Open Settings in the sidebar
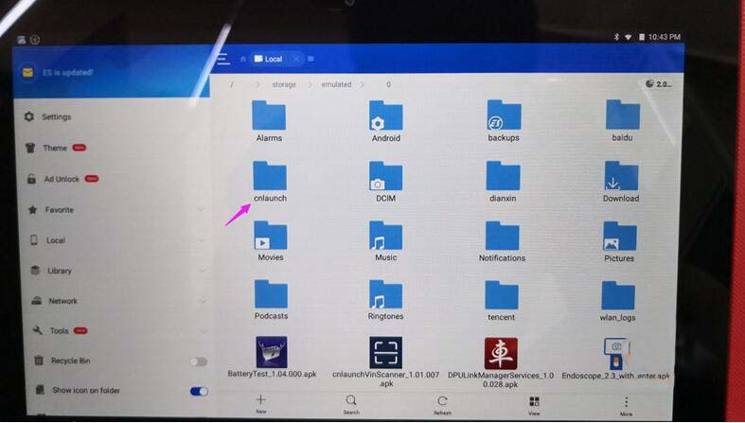Screen dimensions: 745x423 pos(56,117)
